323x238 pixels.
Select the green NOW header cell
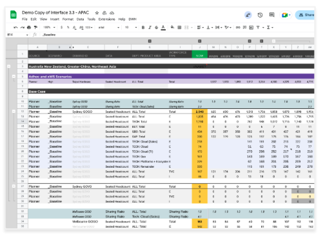pyautogui.click(x=200, y=54)
